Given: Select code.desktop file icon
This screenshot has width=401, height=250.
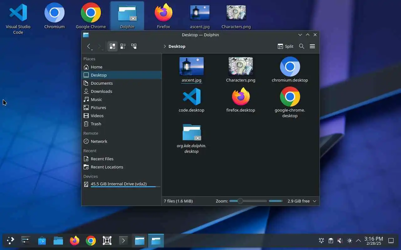Looking at the screenshot, I should [191, 97].
